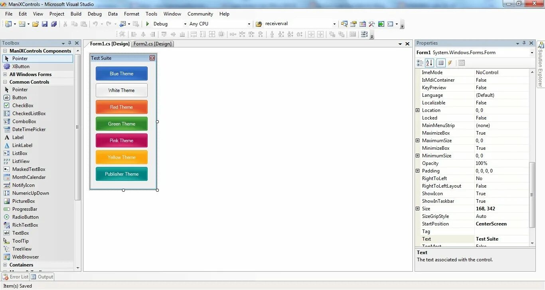Expand the Containers toolbox group
This screenshot has width=545, height=290.
[x=5, y=265]
